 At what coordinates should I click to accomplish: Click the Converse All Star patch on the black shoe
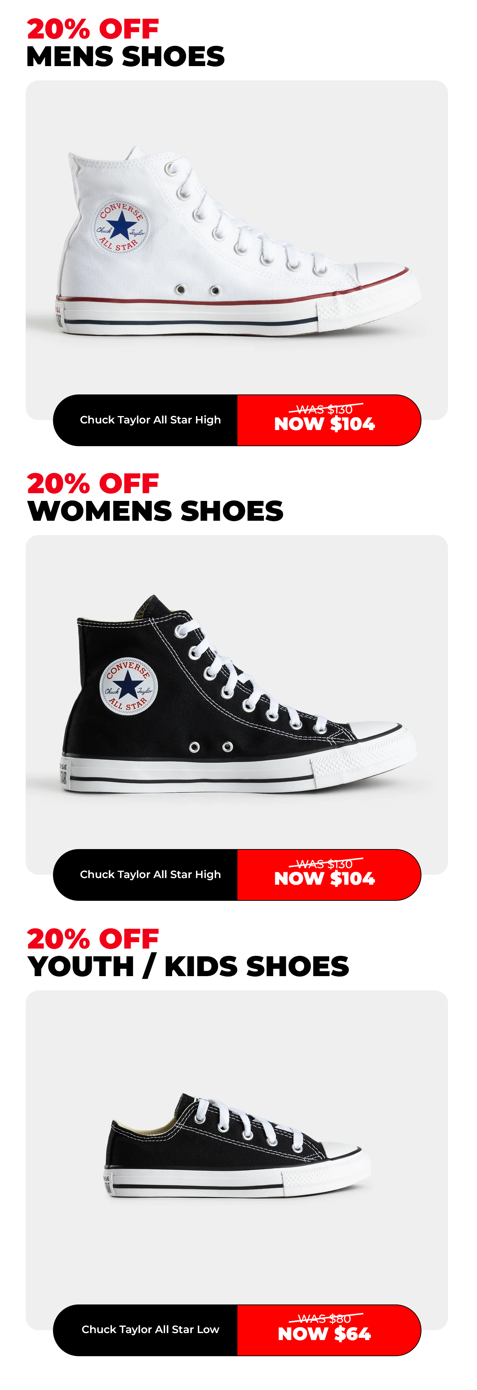coord(128,686)
